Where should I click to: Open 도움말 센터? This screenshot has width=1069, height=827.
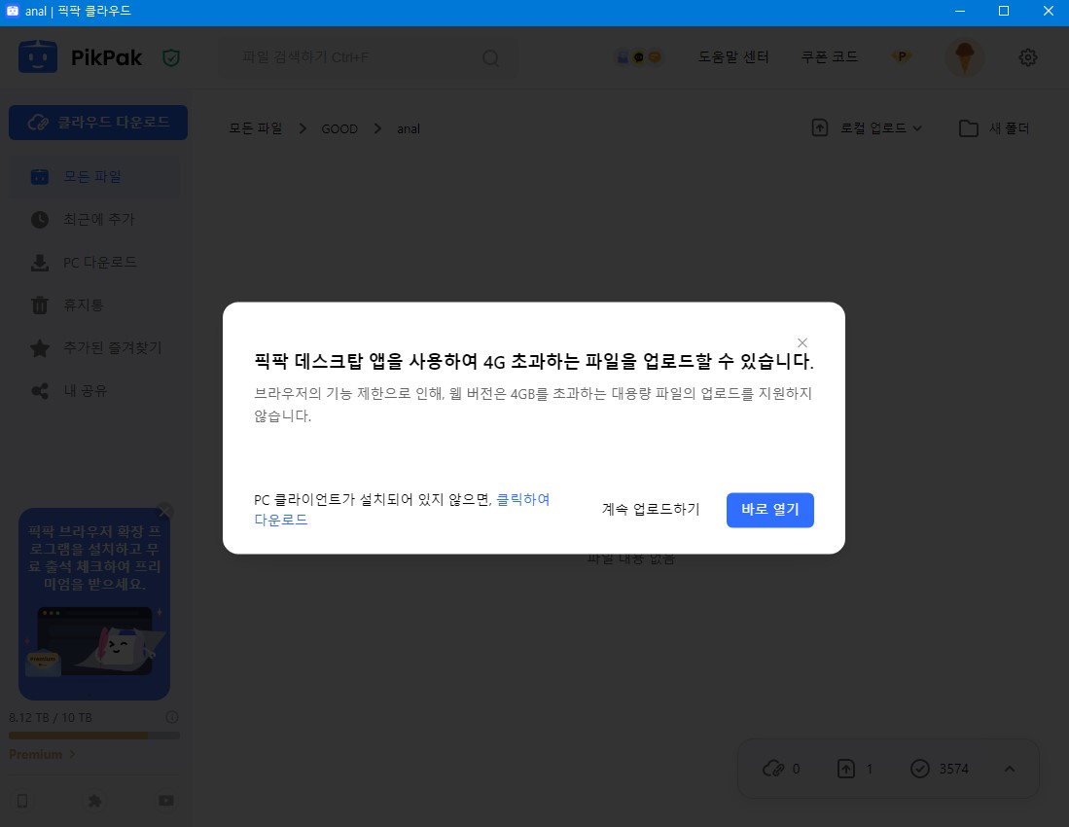pos(732,56)
